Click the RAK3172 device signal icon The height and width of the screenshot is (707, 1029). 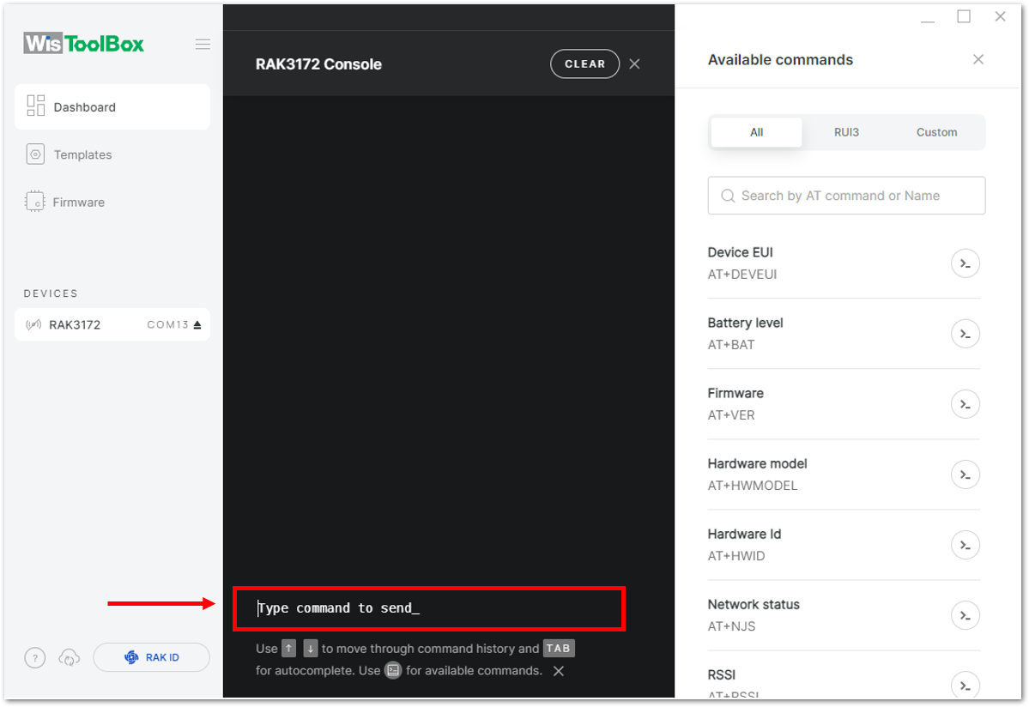point(33,324)
